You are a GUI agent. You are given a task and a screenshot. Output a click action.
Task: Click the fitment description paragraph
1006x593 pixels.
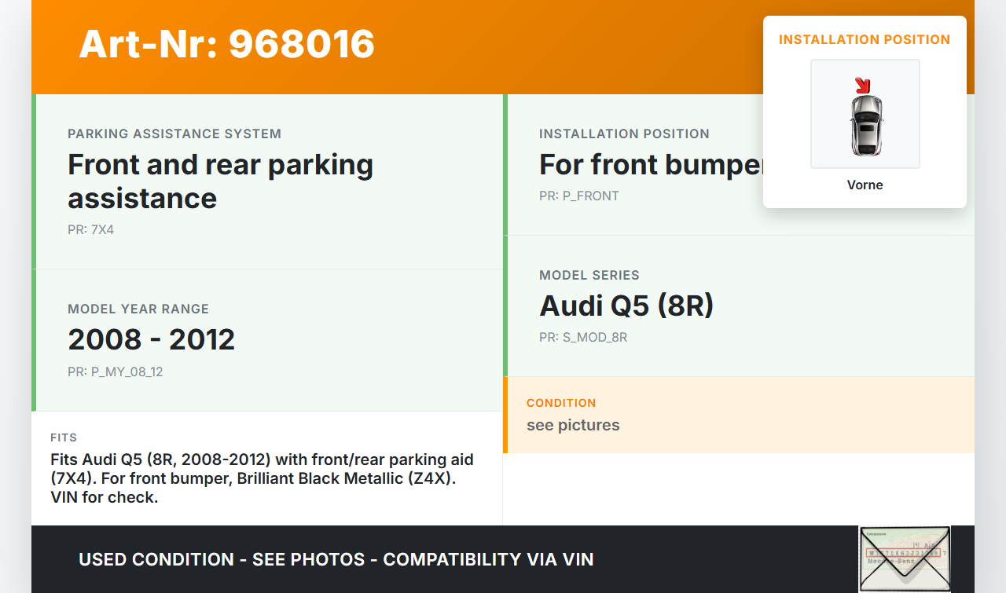click(x=262, y=478)
